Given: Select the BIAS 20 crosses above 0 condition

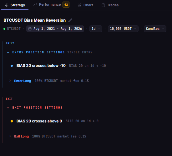Looking at the screenshot, I should point(39,121).
